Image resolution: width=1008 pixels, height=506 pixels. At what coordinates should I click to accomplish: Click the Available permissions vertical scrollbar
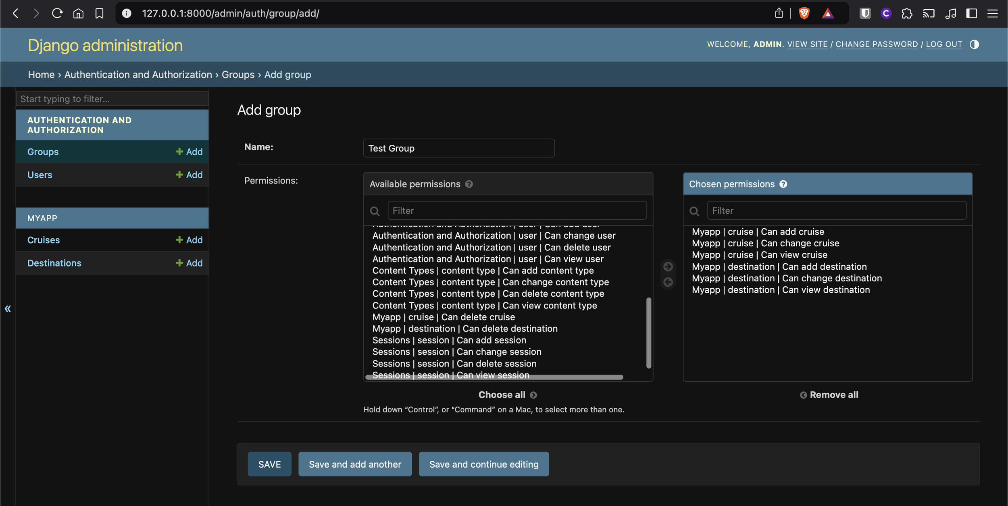click(x=648, y=333)
